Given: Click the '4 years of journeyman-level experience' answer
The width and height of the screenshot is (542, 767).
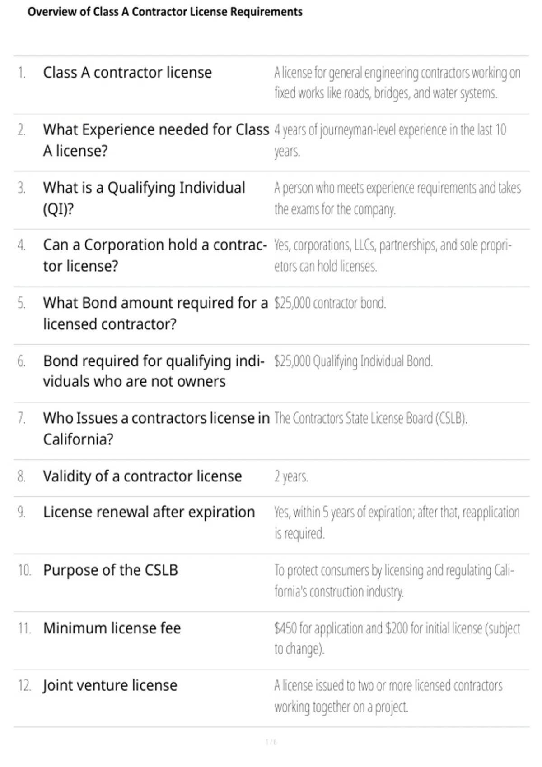Looking at the screenshot, I should pyautogui.click(x=390, y=140).
